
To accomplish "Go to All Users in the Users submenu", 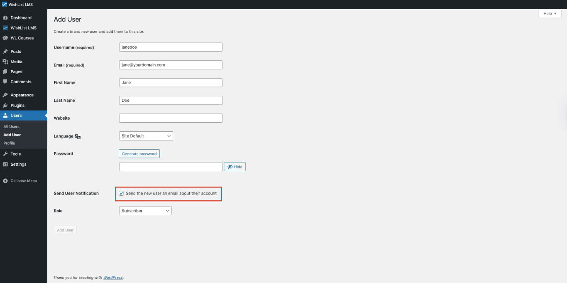I will [11, 126].
